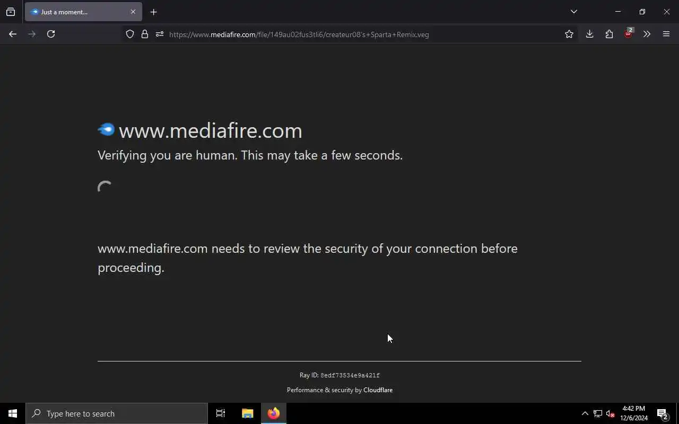Click the "Verifying you are human" text
Image resolution: width=679 pixels, height=424 pixels.
(x=250, y=155)
